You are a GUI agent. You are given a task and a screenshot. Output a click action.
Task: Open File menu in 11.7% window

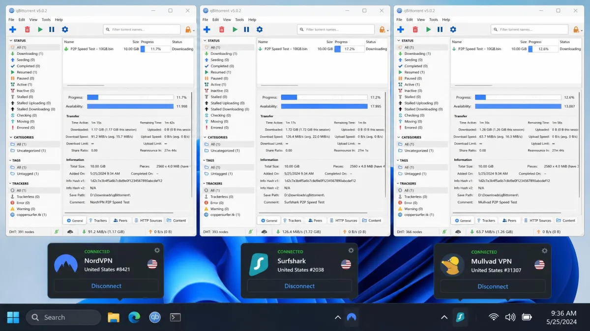pos(11,20)
